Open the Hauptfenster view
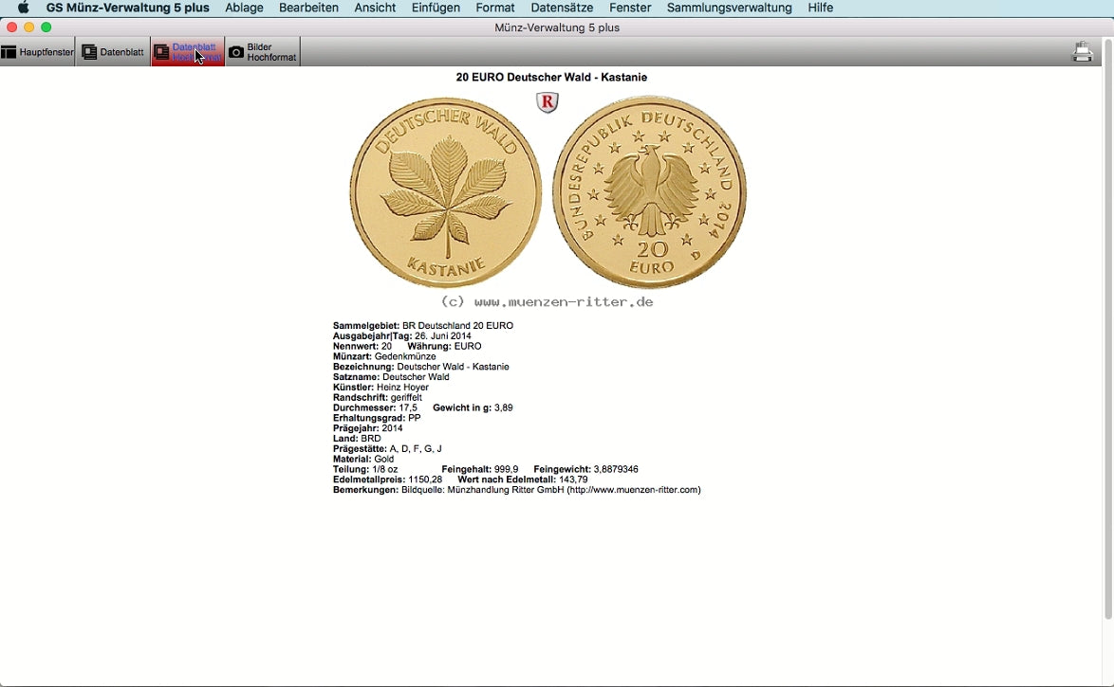1114x687 pixels. tap(38, 52)
